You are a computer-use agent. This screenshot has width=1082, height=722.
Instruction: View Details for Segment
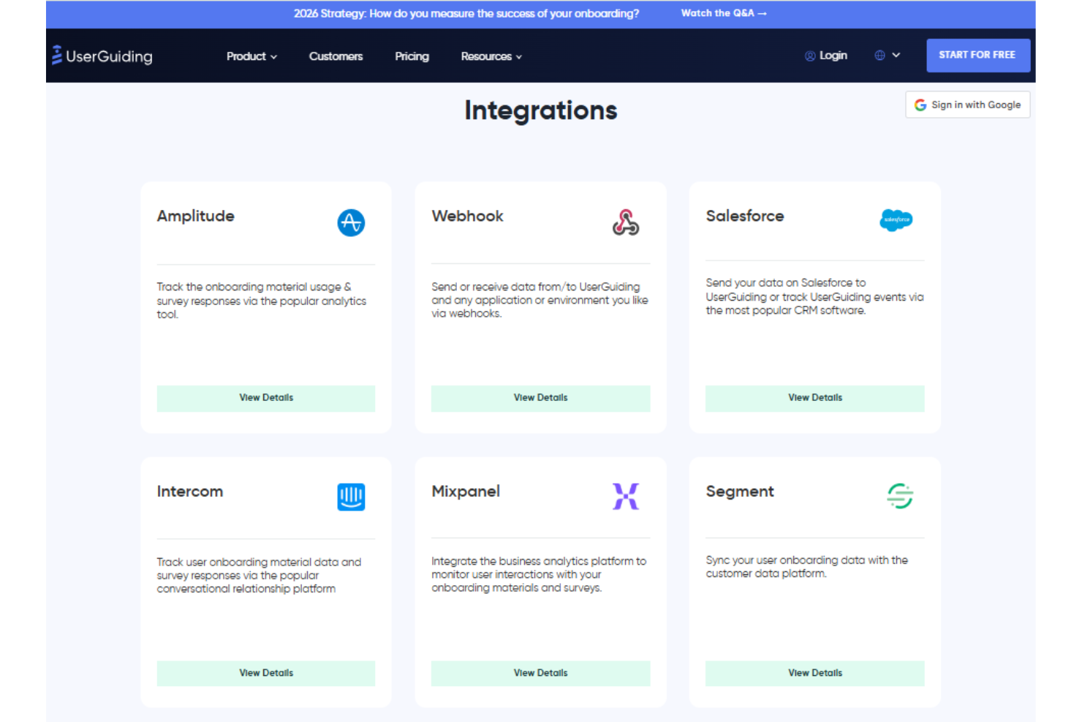tap(815, 673)
